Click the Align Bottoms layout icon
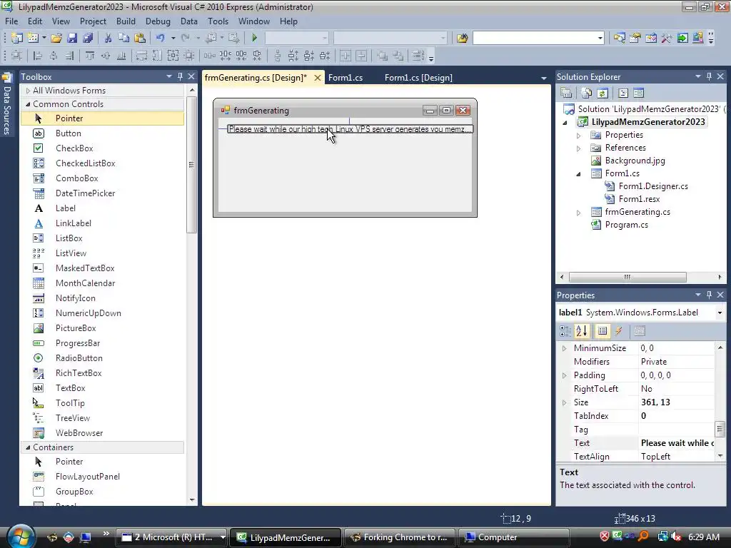Screen dimensions: 731x548 pyautogui.click(x=121, y=56)
